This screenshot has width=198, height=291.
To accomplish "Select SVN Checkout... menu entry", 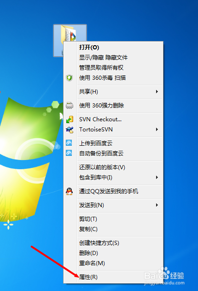I will (113, 119).
